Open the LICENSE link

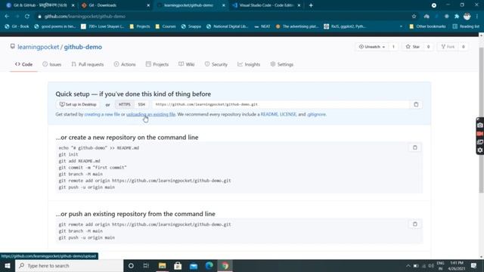(288, 114)
